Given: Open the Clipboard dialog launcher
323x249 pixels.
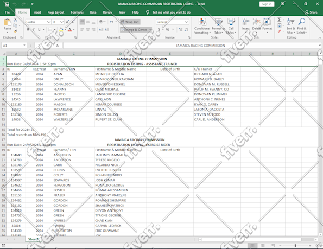Looking at the screenshot, I should pos(21,37).
